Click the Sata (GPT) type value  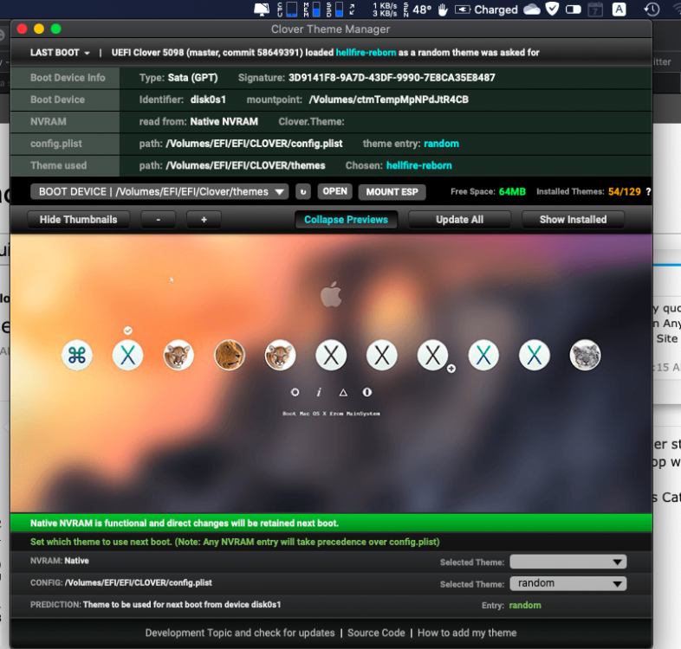click(x=193, y=78)
